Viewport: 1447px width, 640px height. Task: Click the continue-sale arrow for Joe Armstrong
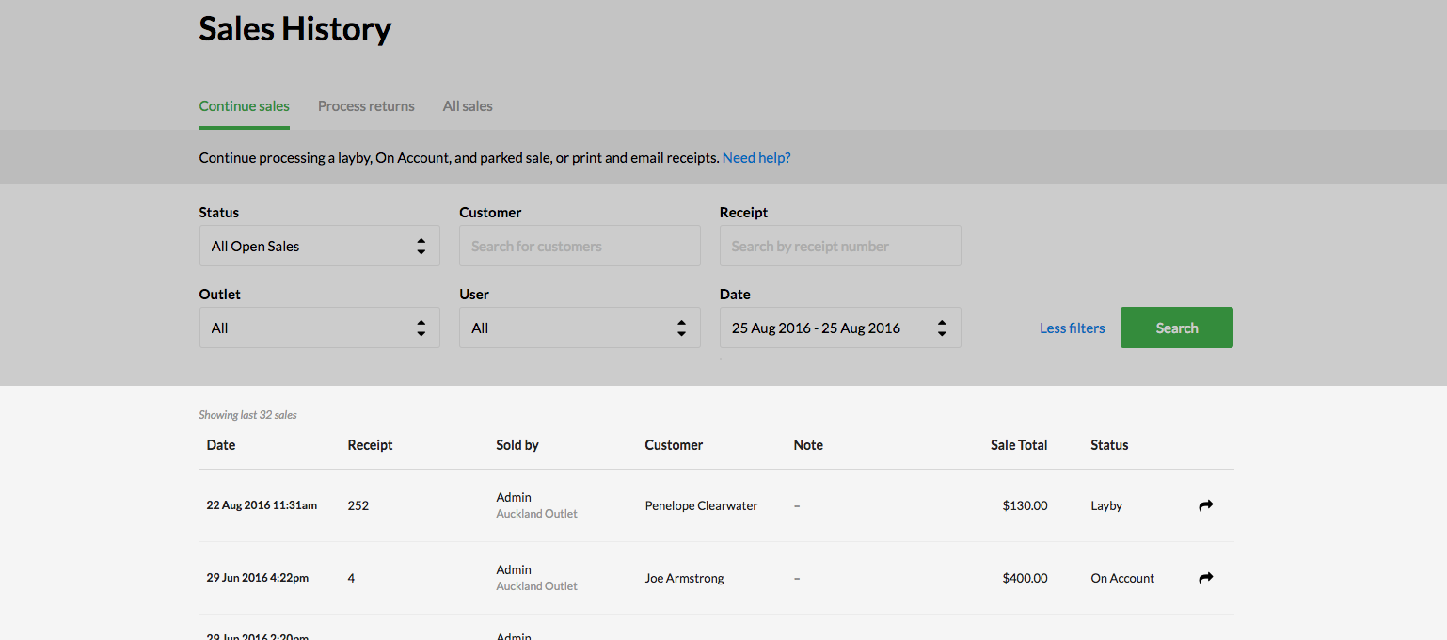click(1205, 578)
